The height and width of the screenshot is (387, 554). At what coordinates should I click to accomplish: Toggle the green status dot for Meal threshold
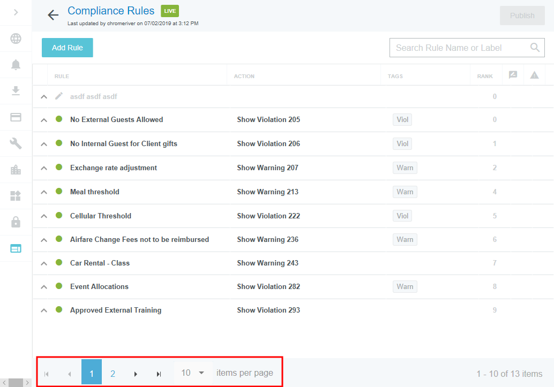tap(59, 192)
